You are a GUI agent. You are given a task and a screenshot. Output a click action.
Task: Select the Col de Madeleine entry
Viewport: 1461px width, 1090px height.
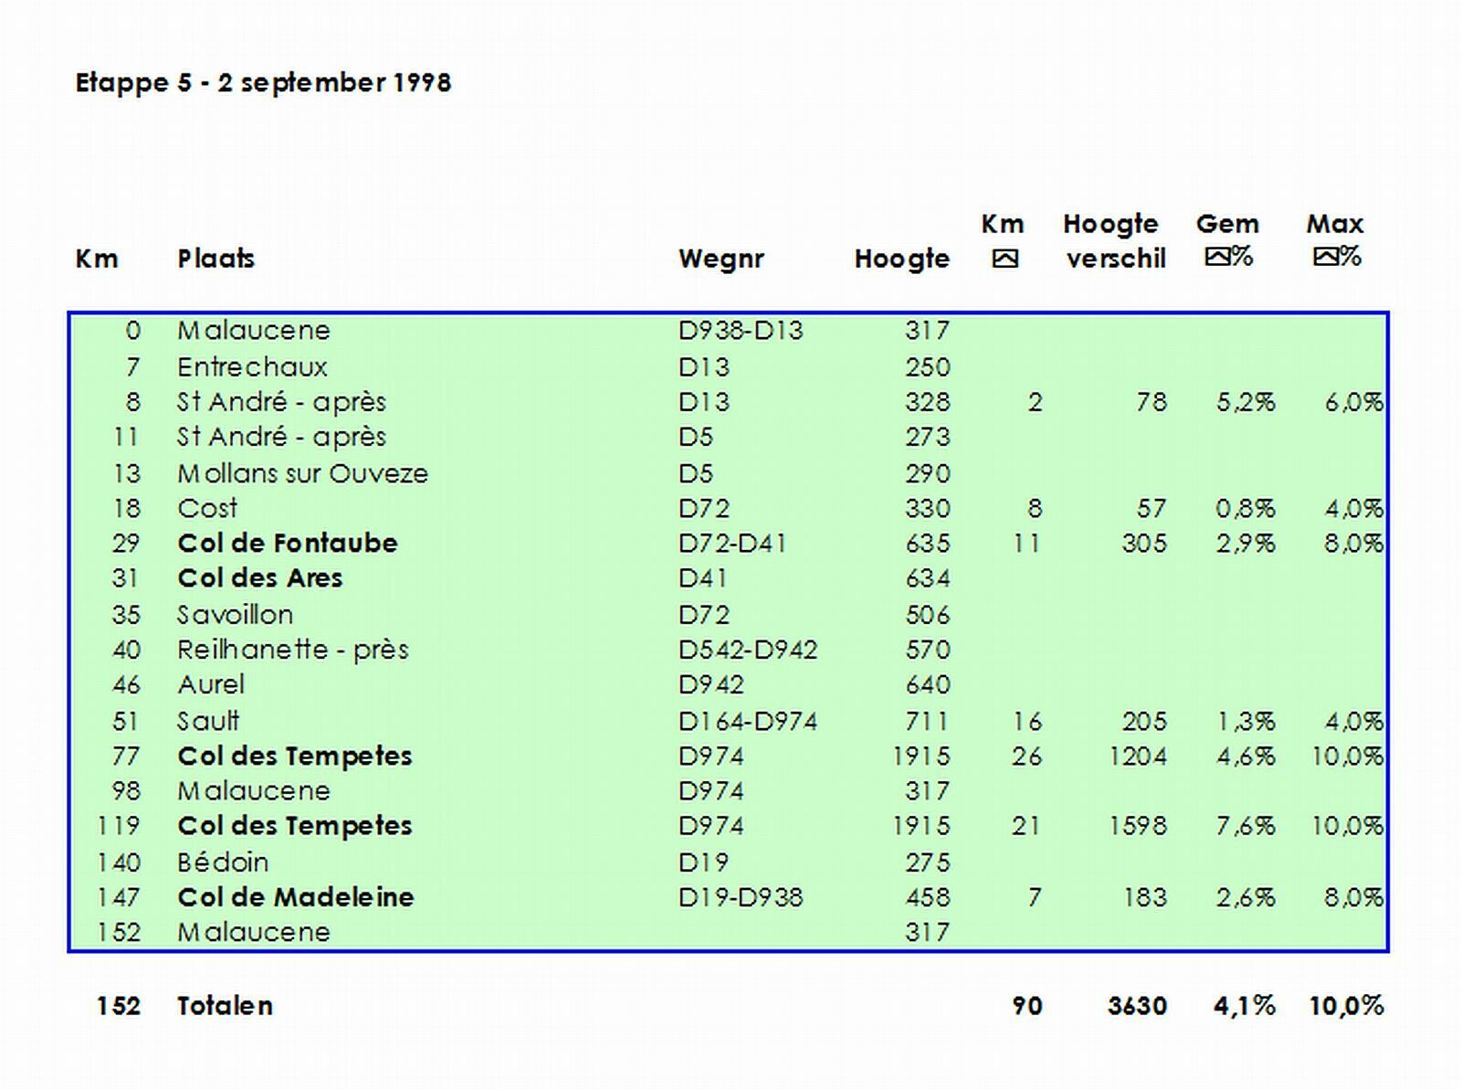coord(295,897)
